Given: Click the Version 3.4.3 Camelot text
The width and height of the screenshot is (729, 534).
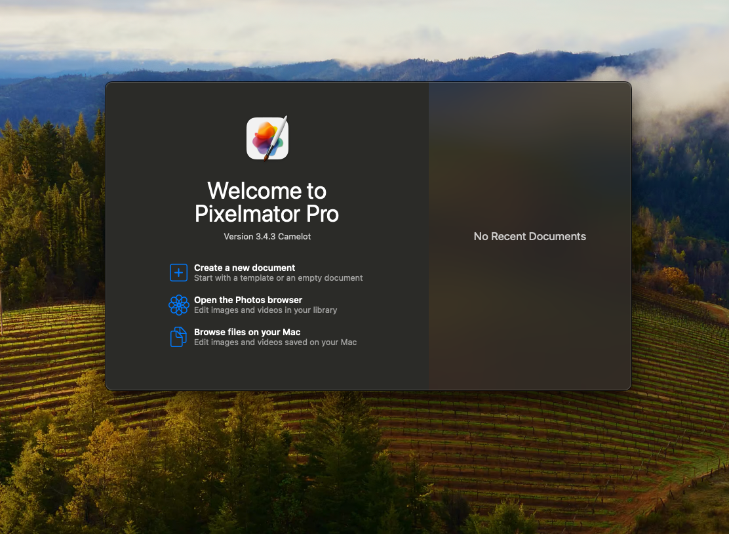Looking at the screenshot, I should click(x=267, y=236).
